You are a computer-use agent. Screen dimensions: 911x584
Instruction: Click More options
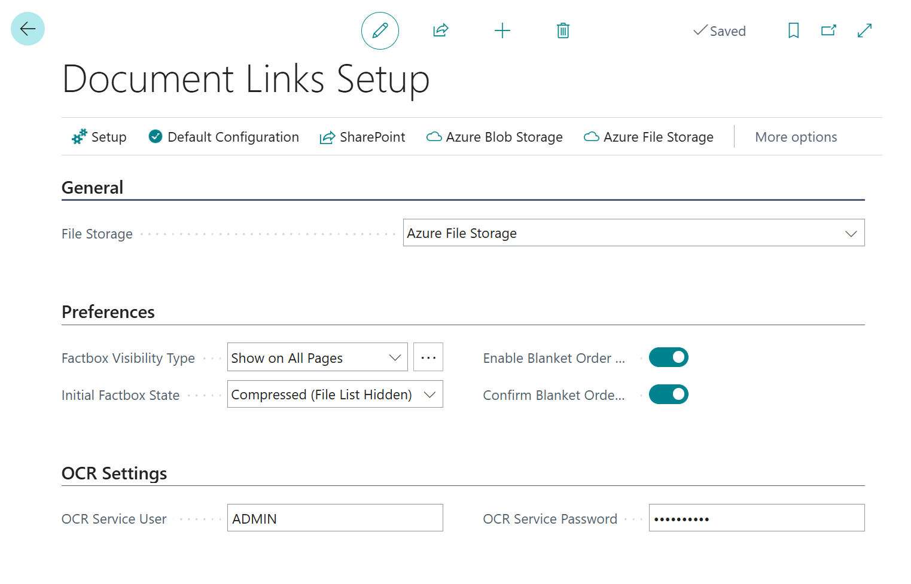(796, 137)
